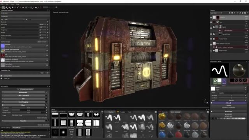Select the red smart material sphere
The height and width of the screenshot is (140, 249).
179,135
